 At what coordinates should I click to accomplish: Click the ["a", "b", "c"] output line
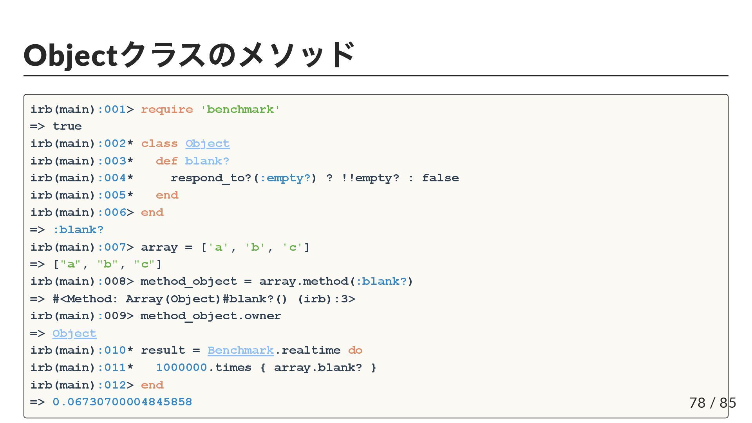click(107, 264)
